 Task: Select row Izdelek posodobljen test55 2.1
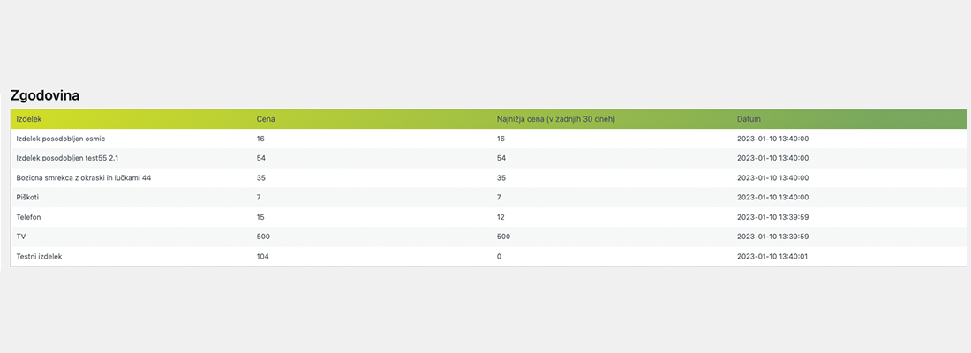[x=489, y=159]
